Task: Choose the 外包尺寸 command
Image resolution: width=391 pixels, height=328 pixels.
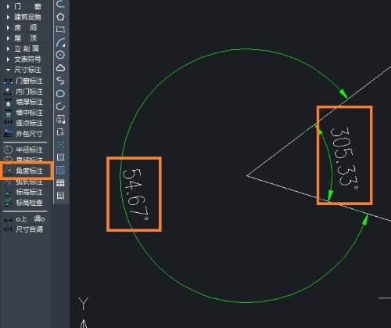Action: tap(23, 134)
